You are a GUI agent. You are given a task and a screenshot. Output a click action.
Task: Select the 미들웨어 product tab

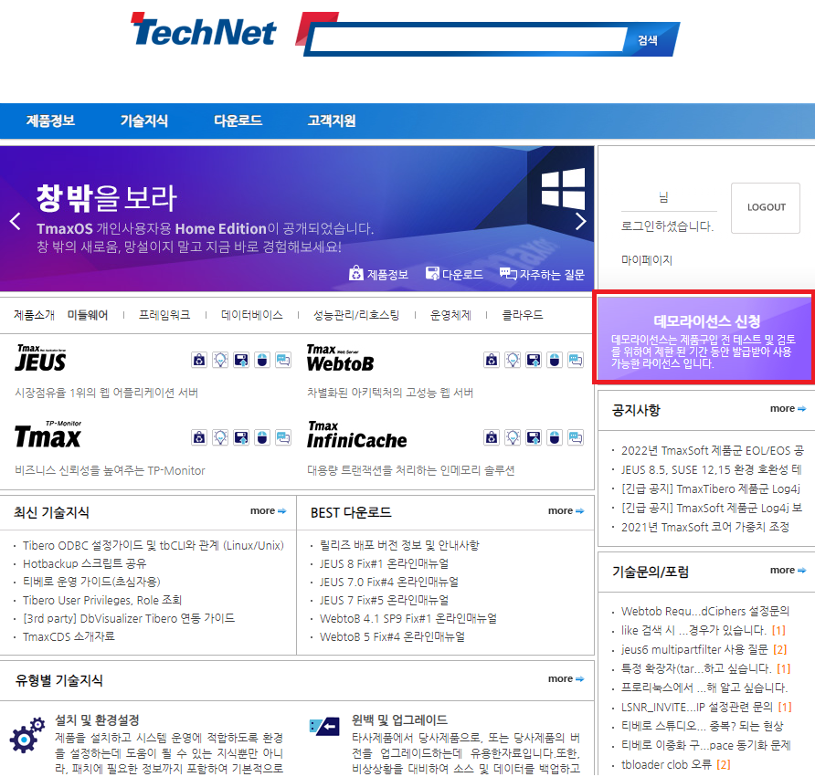coord(88,315)
